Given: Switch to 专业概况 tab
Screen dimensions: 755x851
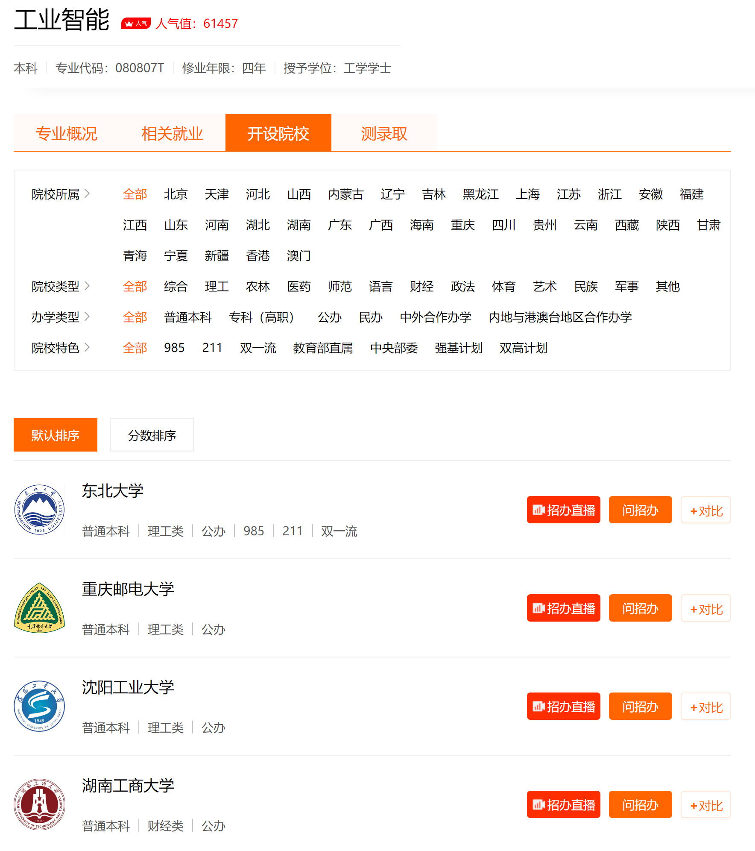Looking at the screenshot, I should (x=67, y=133).
